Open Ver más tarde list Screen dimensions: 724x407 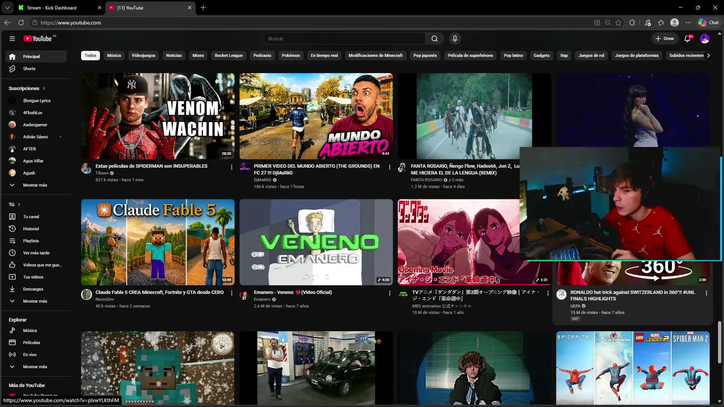tap(37, 253)
